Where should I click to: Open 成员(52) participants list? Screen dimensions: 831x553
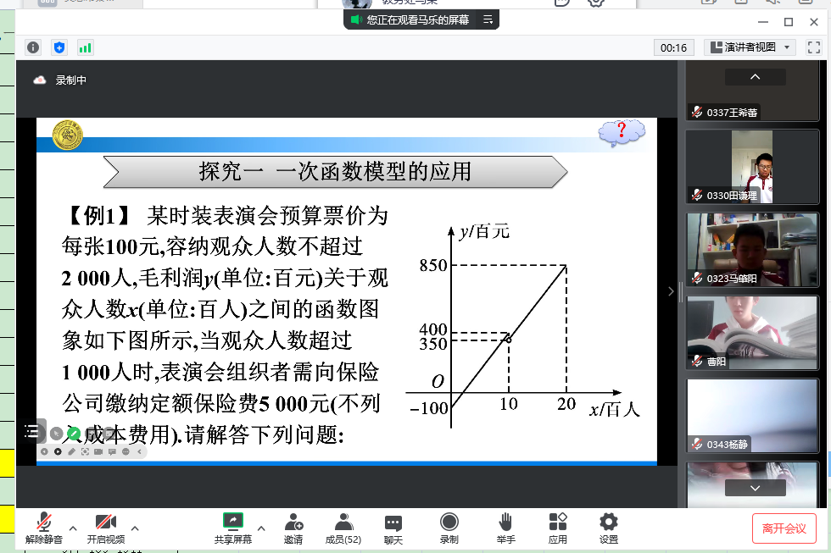[343, 528]
